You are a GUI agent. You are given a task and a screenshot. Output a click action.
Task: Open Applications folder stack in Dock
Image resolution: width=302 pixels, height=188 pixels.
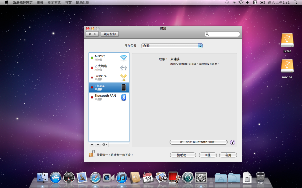(221, 178)
